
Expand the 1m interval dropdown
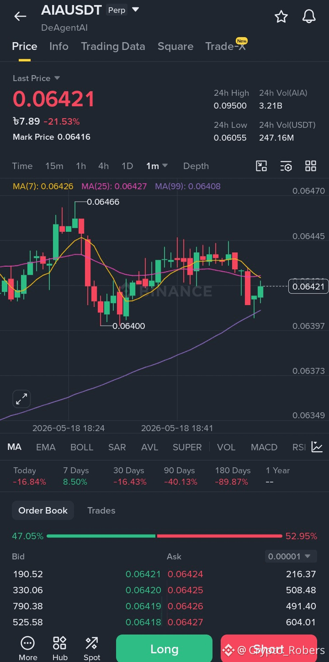(x=157, y=166)
